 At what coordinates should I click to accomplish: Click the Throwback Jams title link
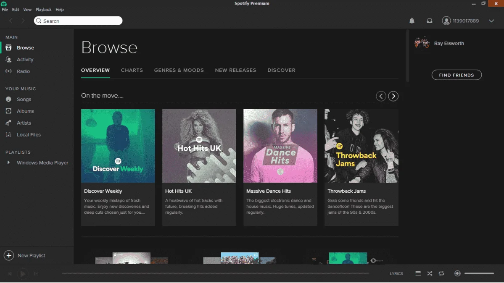pyautogui.click(x=346, y=191)
